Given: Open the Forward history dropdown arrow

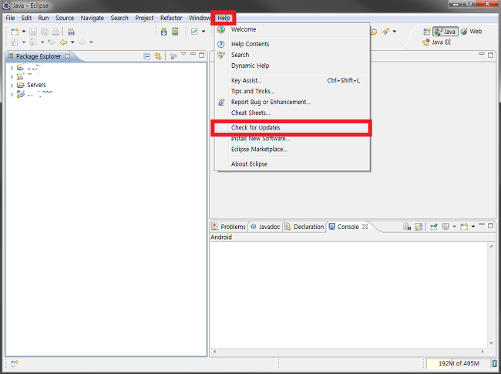Looking at the screenshot, I should (91, 42).
